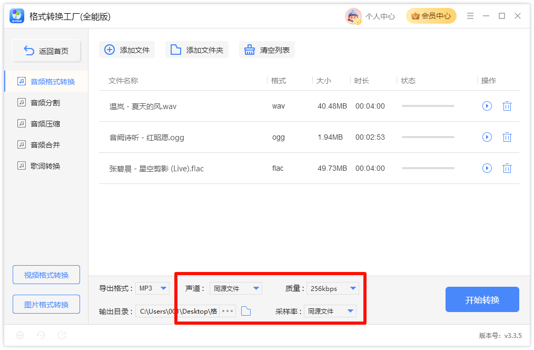
Task: Click the progress bar of 星空剪影 (Live).flac
Action: pyautogui.click(x=428, y=168)
